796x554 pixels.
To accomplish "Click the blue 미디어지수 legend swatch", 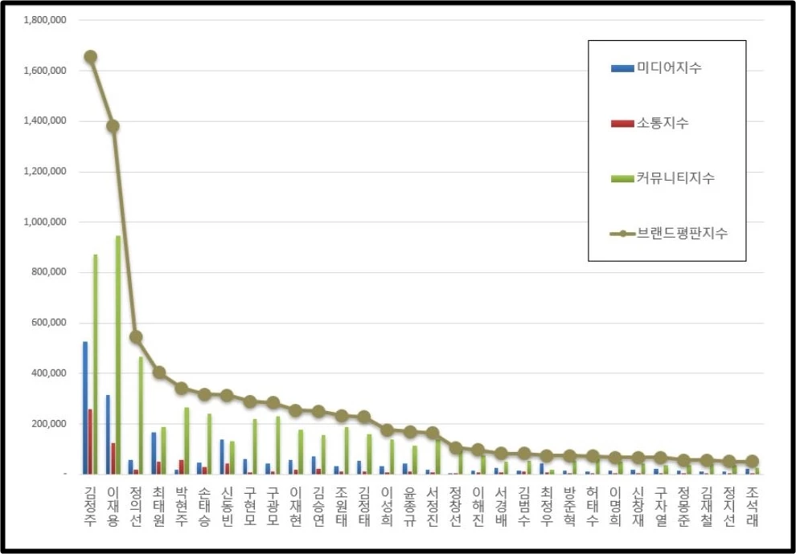I will pyautogui.click(x=622, y=68).
